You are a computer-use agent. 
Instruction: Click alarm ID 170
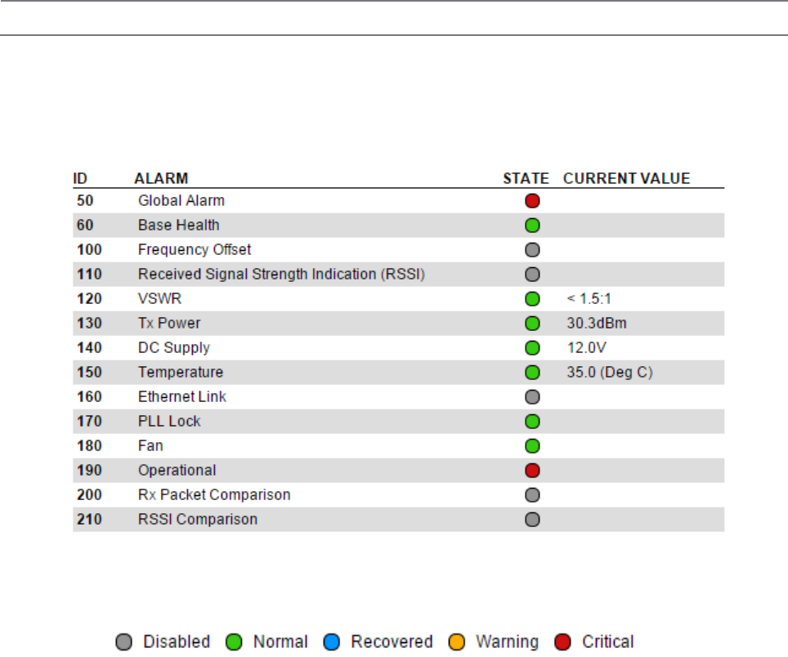pos(89,422)
